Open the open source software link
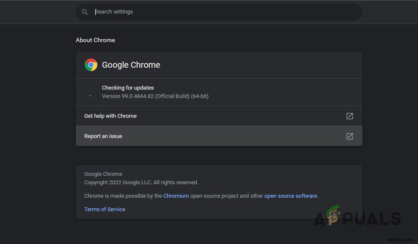The image size is (418, 244). 290,196
